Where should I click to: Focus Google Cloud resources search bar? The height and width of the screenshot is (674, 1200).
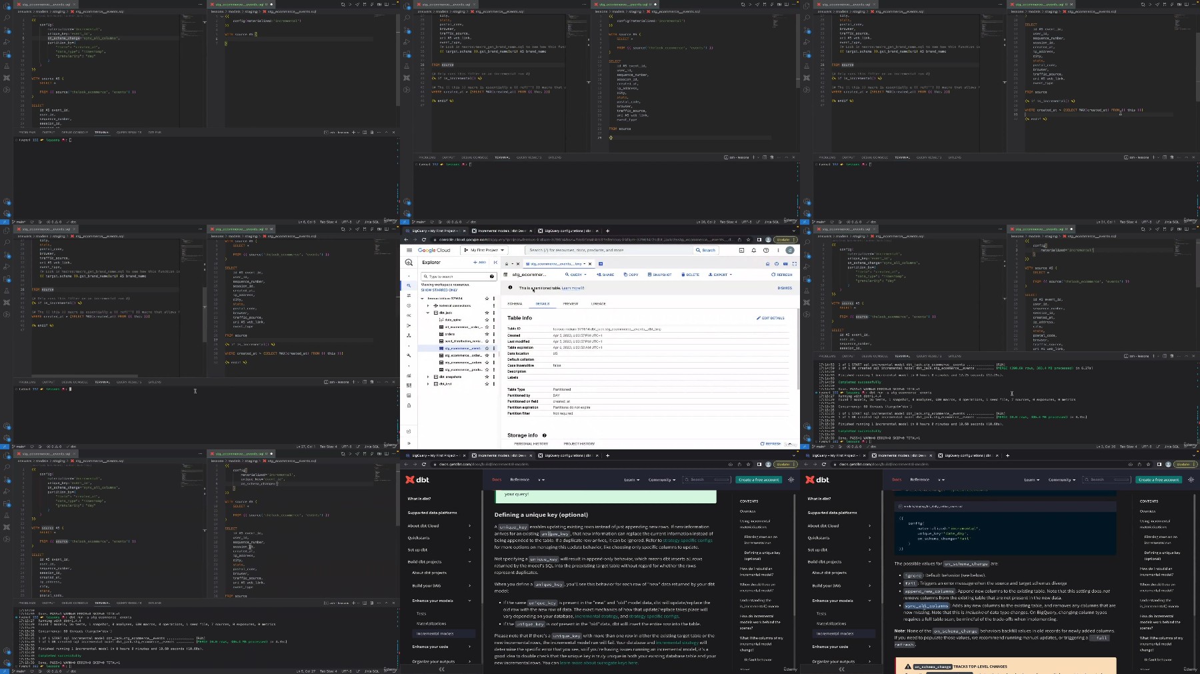(609, 250)
